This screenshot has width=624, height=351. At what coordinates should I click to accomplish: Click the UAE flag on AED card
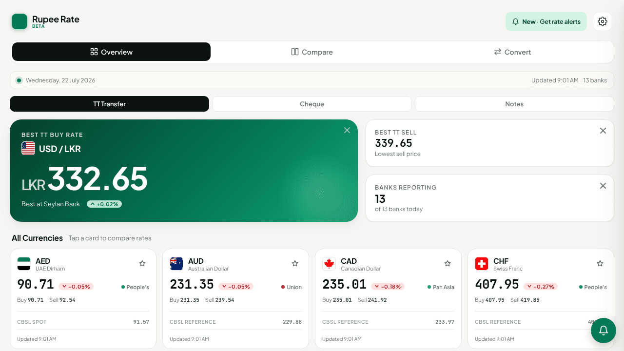pyautogui.click(x=24, y=264)
